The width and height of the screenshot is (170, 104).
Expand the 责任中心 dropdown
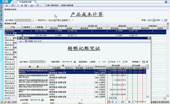pyautogui.click(x=70, y=20)
